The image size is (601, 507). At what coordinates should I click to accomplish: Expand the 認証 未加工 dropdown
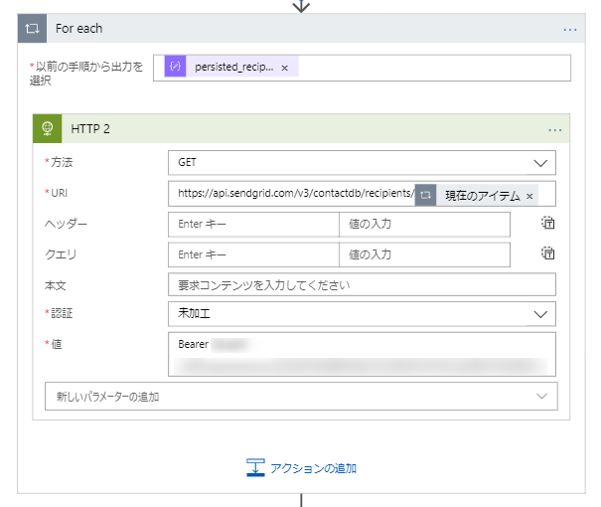(540, 314)
